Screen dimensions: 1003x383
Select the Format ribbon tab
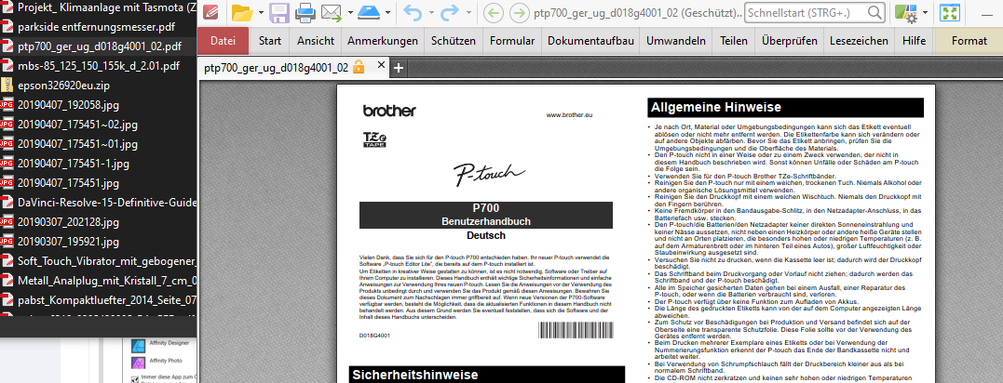[x=969, y=41]
